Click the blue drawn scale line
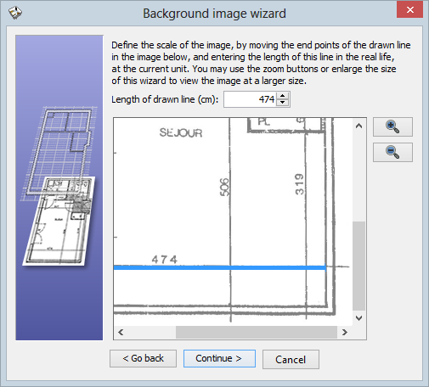 click(219, 267)
